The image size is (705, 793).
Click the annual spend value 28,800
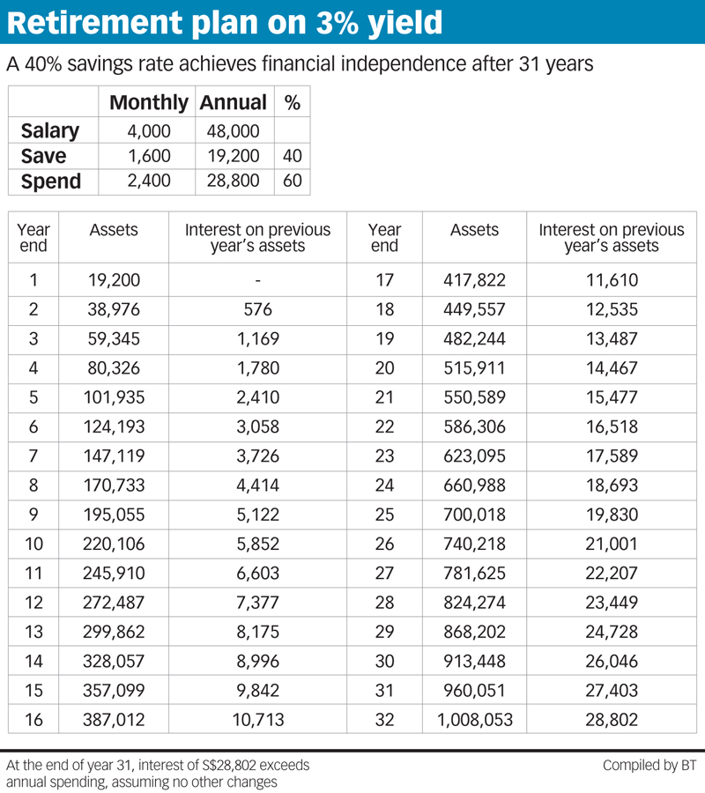tap(233, 182)
